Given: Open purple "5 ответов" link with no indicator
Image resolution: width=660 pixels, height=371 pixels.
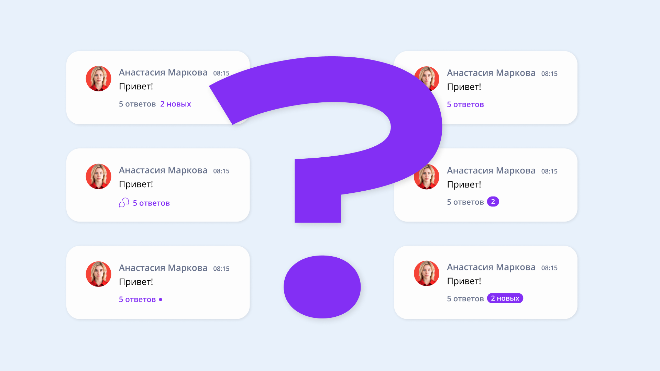Looking at the screenshot, I should click(465, 104).
